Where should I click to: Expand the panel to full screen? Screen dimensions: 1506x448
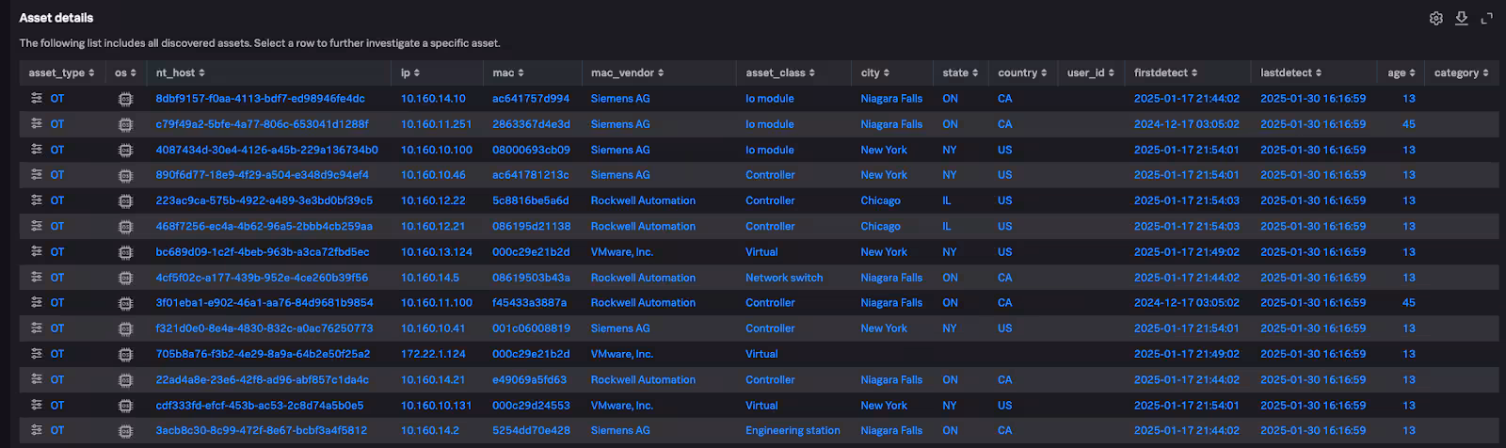coord(1487,19)
